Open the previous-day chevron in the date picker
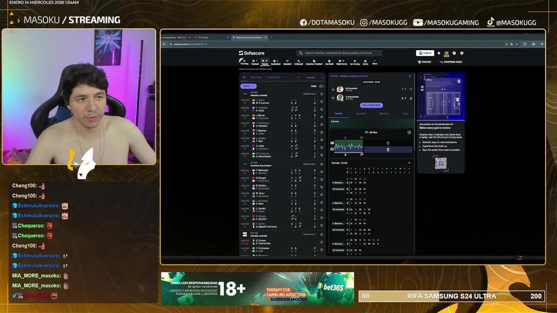Image resolution: width=557 pixels, height=313 pixels. click(x=299, y=77)
